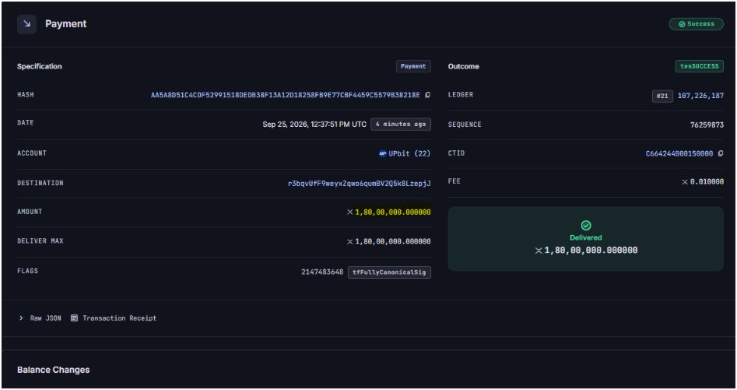Copy the transaction hash with the copy icon
The image size is (737, 390).
click(428, 95)
